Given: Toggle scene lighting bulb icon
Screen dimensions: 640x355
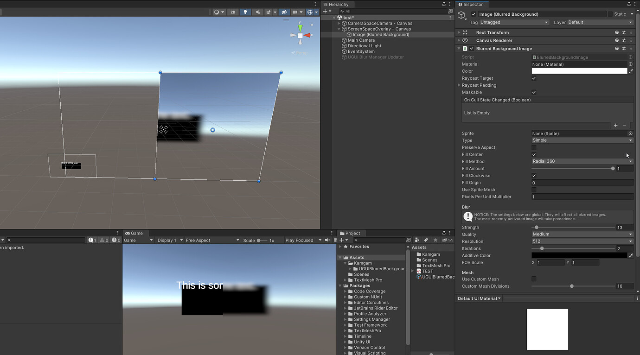Looking at the screenshot, I should tap(245, 12).
